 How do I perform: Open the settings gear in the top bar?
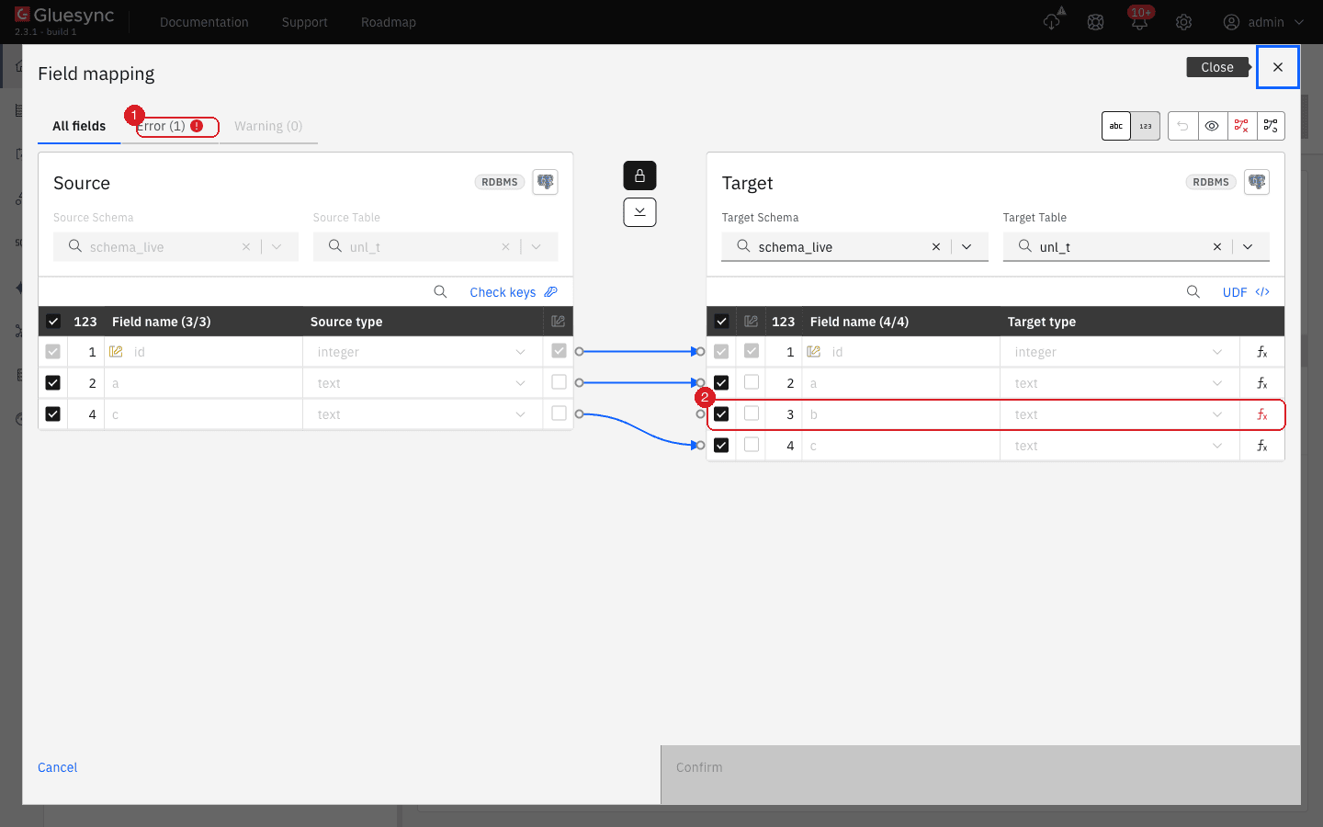1184,22
